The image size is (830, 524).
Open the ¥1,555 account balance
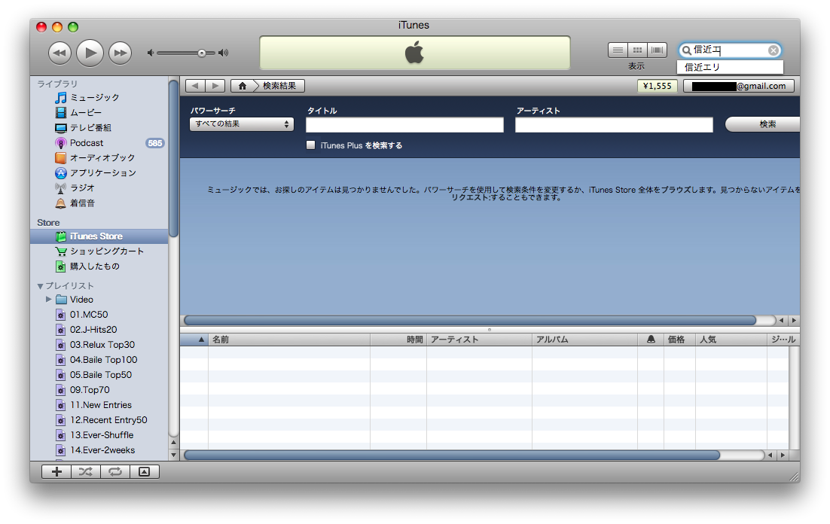coord(657,86)
